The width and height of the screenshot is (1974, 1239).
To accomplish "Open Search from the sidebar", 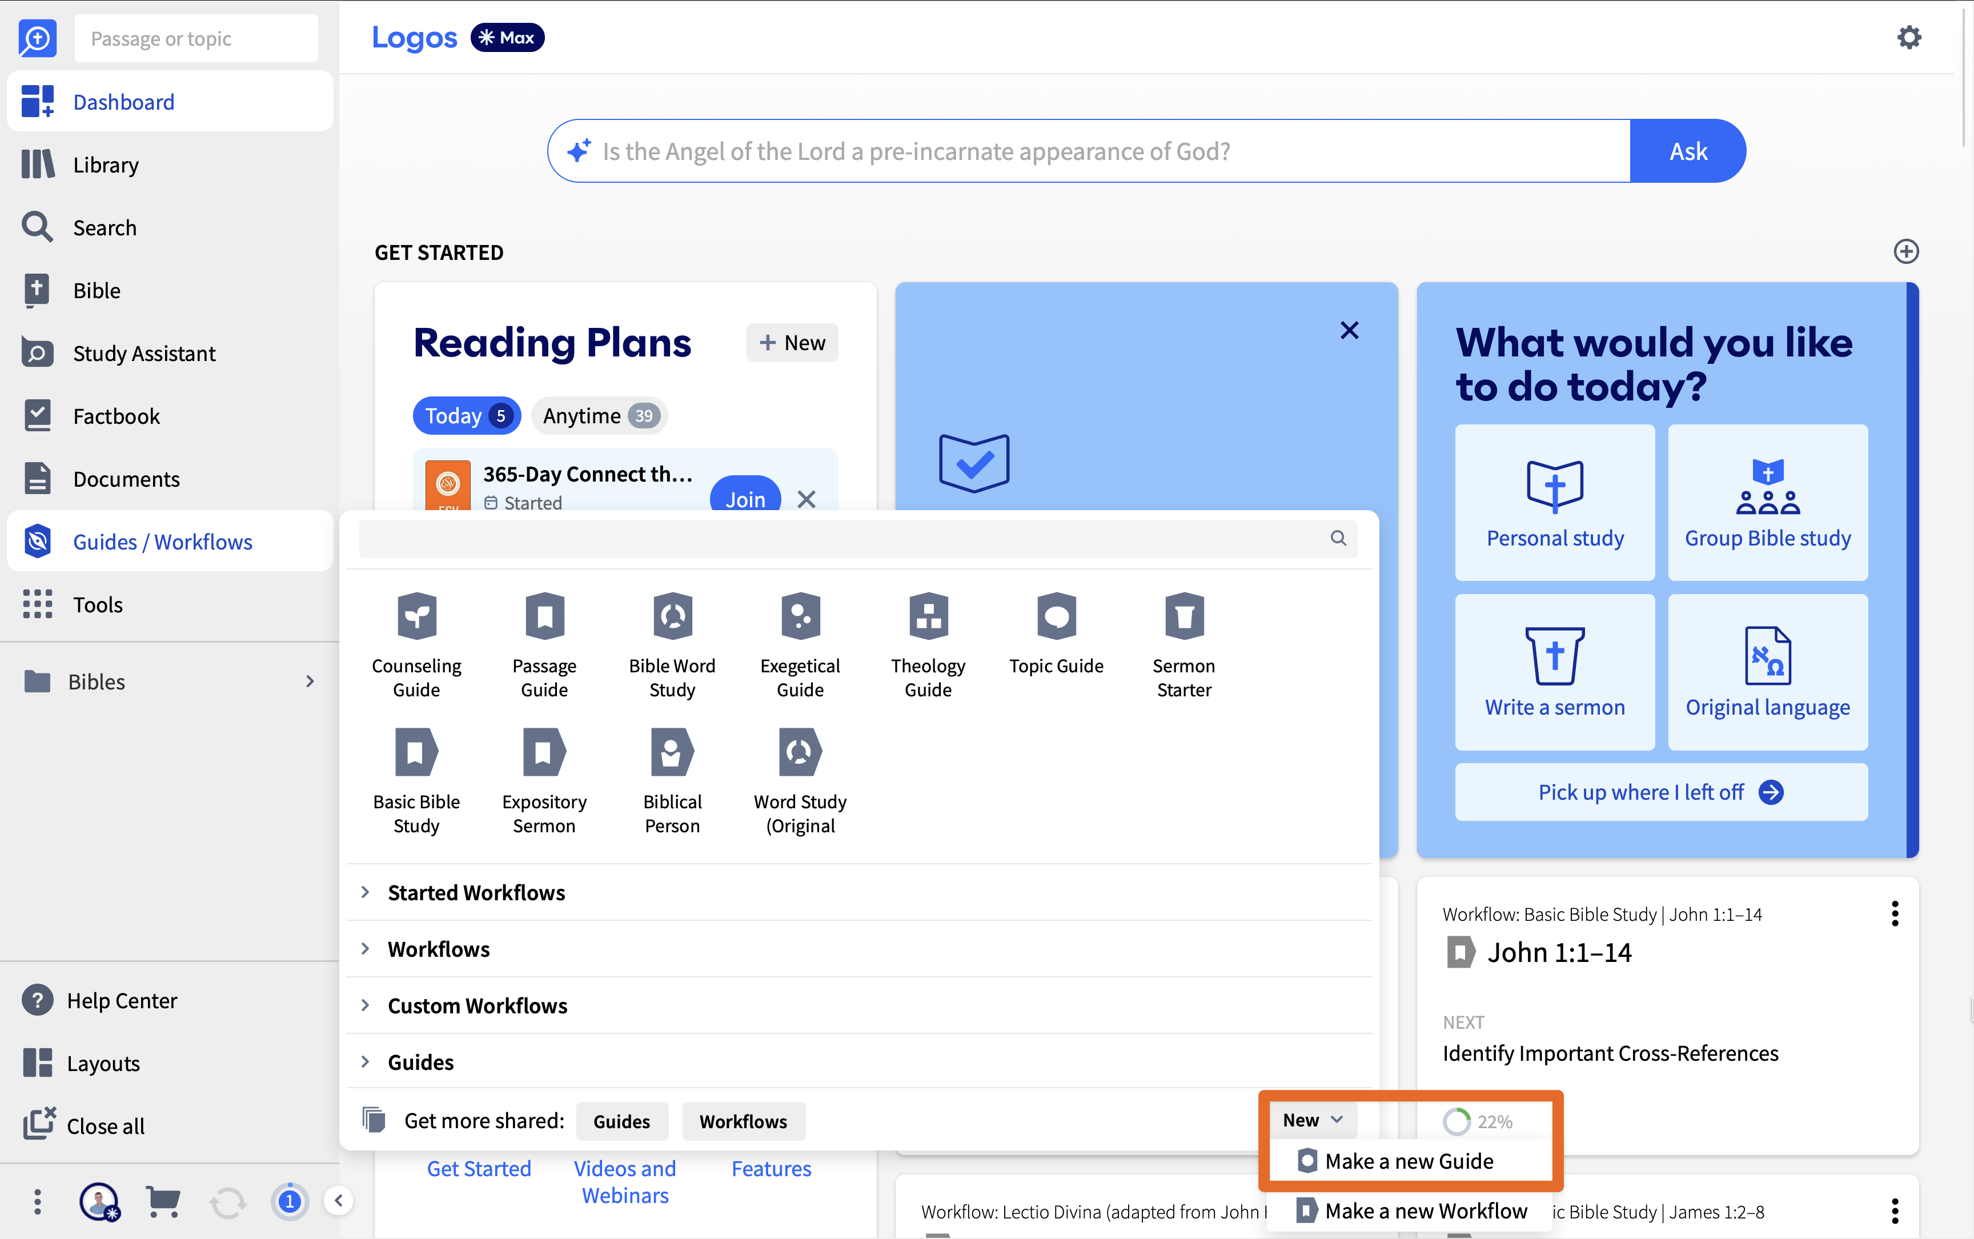I will click(170, 227).
